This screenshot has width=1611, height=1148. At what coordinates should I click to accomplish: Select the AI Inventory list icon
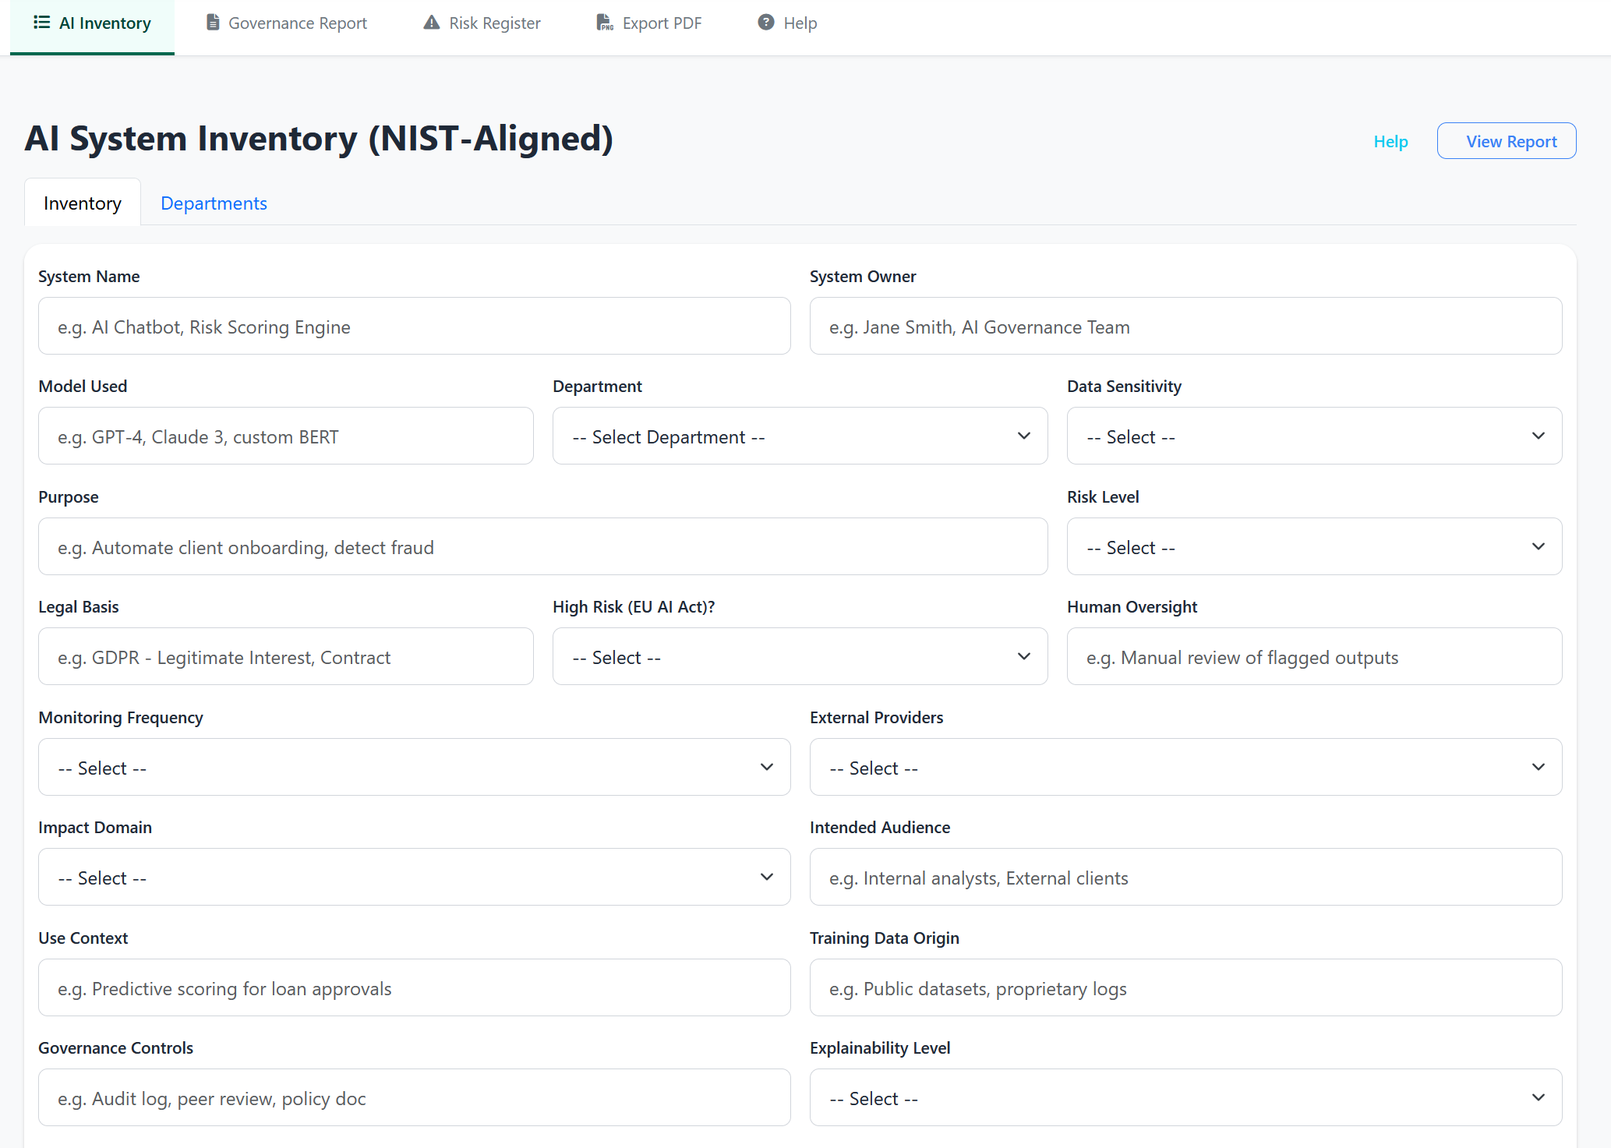point(41,23)
